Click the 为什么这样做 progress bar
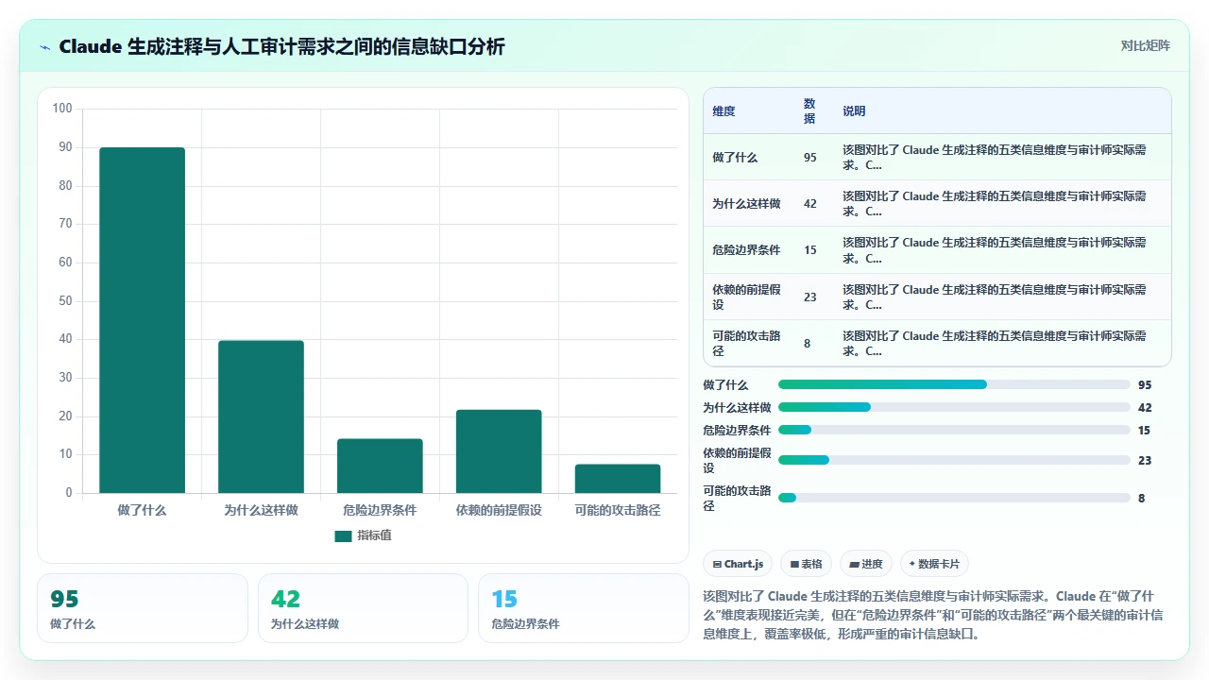1209x680 pixels. [954, 407]
